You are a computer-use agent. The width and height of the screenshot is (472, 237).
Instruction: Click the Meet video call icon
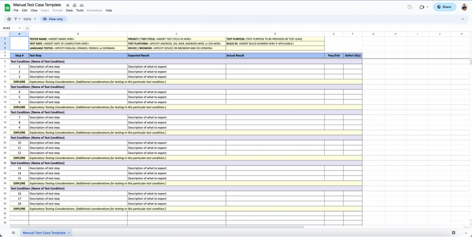[x=422, y=7]
